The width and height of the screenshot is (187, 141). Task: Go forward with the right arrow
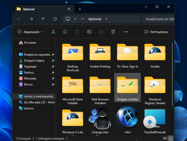(x=31, y=19)
